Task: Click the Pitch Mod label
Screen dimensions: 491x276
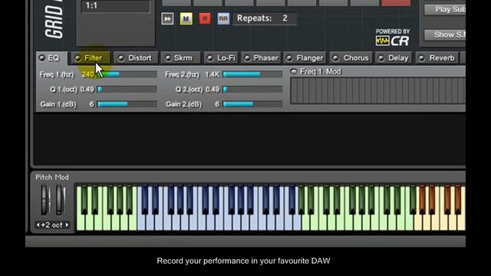Action: pos(52,177)
